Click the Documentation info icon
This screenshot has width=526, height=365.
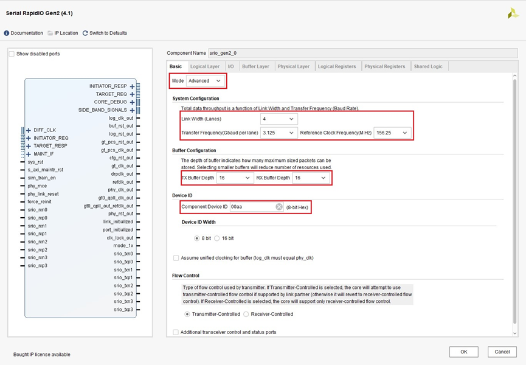coord(7,33)
